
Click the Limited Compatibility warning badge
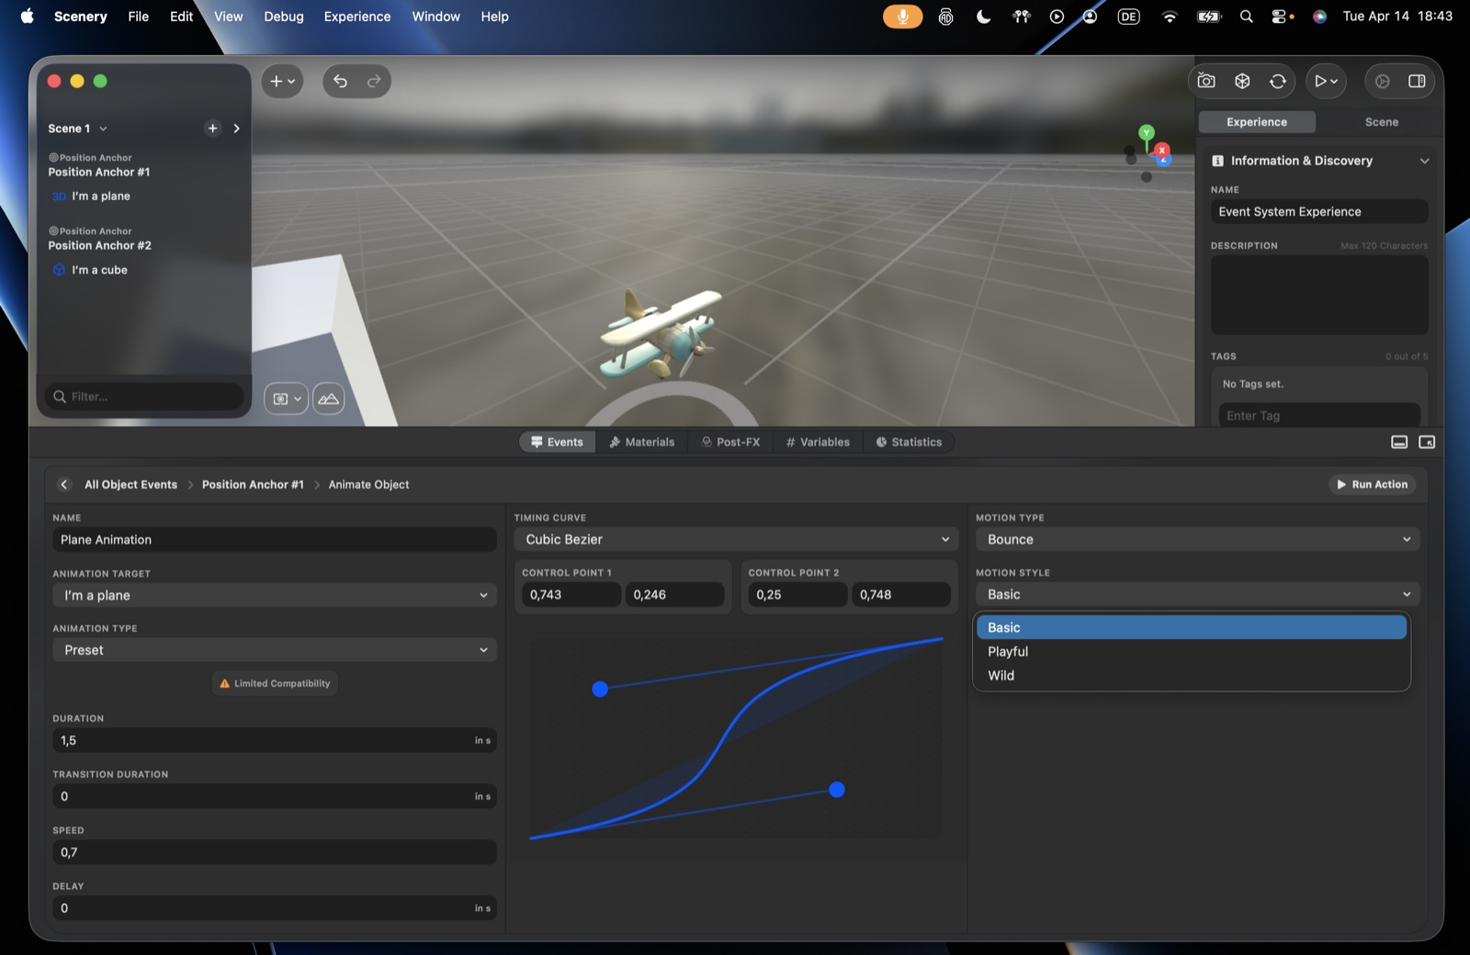[275, 683]
